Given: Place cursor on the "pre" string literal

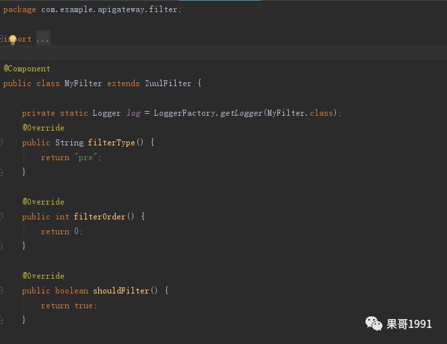Looking at the screenshot, I should coord(85,158).
